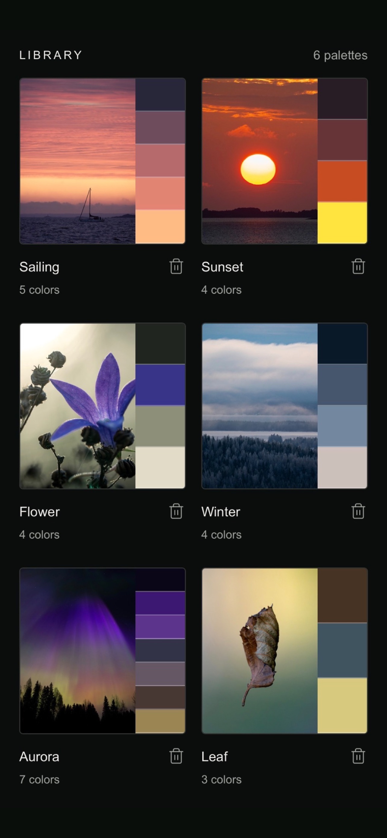Select the violet-blue swatch in Flower palette
Screen dimensions: 387x838
[x=160, y=385]
